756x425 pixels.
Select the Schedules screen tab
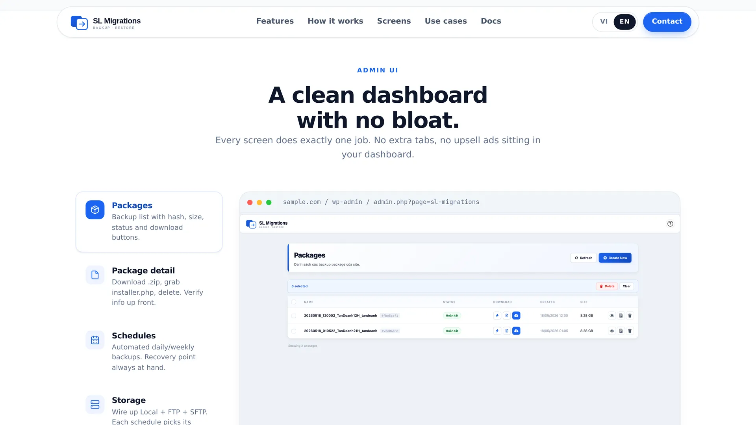point(149,351)
